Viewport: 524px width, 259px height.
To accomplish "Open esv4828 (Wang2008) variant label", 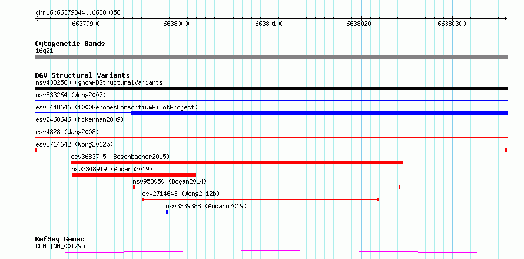I will pyautogui.click(x=67, y=132).
